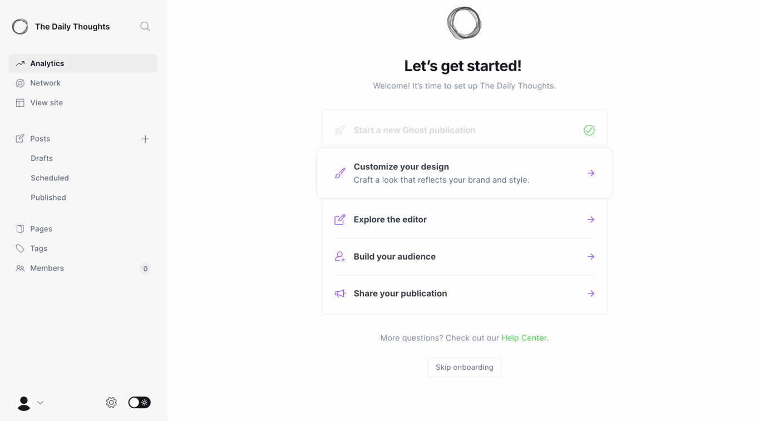This screenshot has width=760, height=421.
Task: Click the Analytics trending-arrow icon
Action: (19, 63)
